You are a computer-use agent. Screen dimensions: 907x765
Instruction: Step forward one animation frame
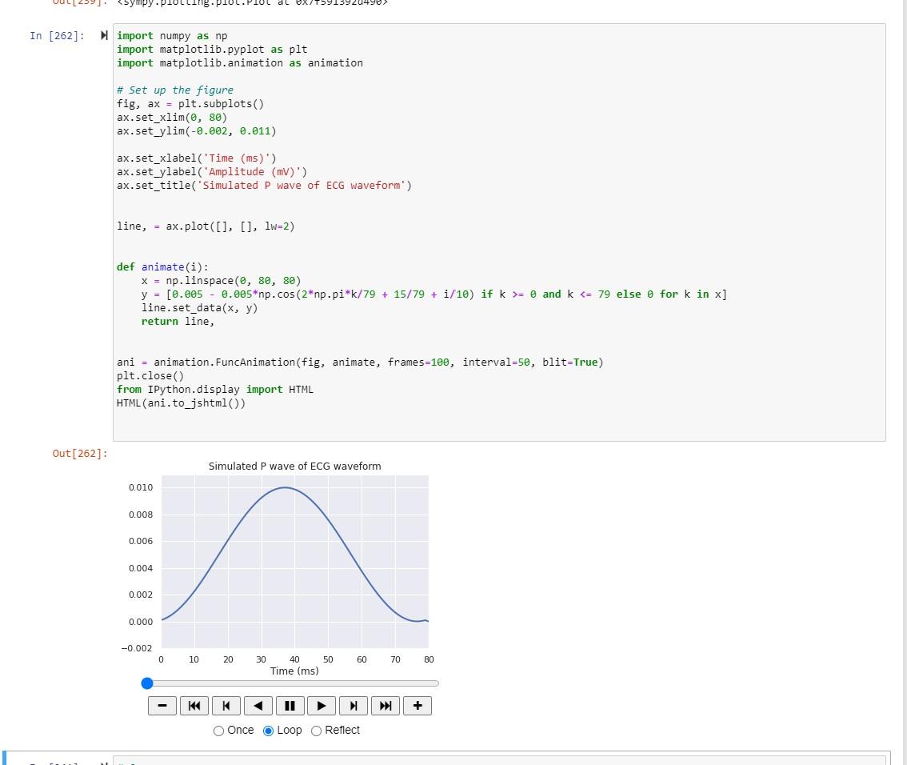[x=354, y=705]
